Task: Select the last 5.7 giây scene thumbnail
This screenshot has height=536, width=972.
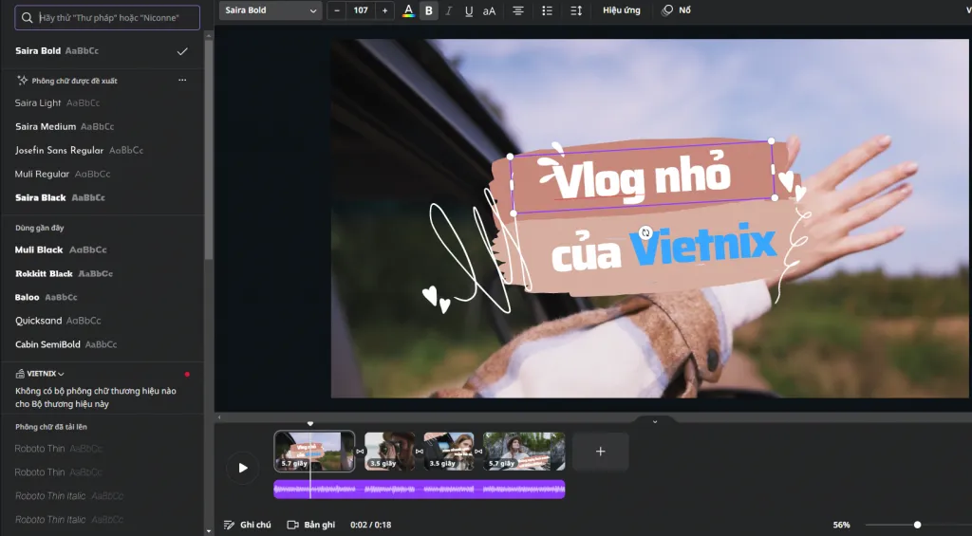Action: point(524,452)
